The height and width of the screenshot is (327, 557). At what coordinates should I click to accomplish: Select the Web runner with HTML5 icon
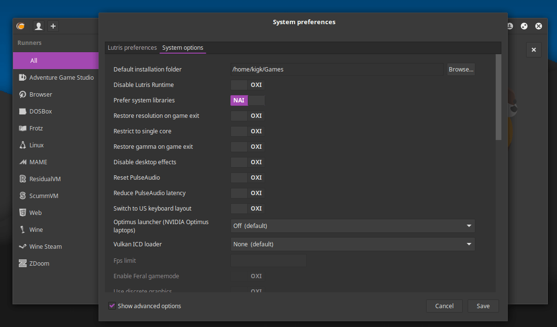(x=56, y=213)
